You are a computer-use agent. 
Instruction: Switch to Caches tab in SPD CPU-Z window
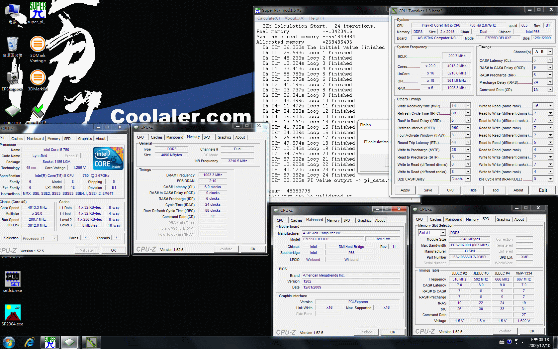pos(435,219)
